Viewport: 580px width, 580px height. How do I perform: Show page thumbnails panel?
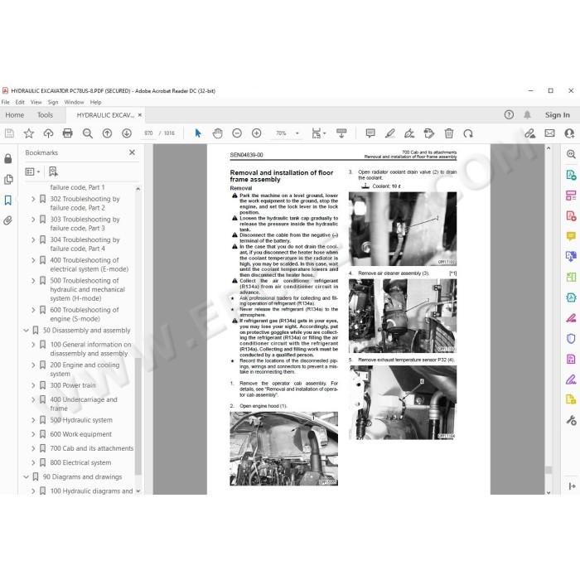(x=7, y=180)
